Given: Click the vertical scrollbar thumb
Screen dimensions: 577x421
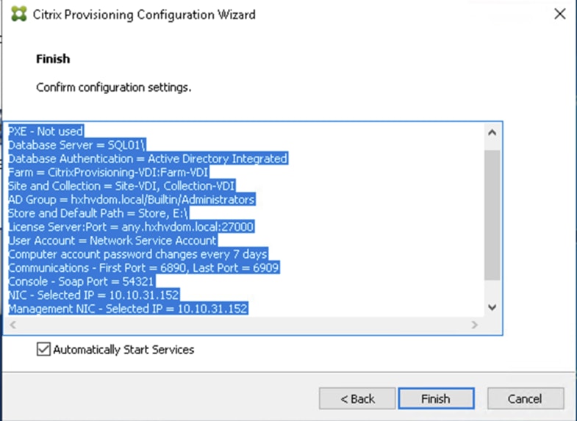Looking at the screenshot, I should tap(492, 215).
